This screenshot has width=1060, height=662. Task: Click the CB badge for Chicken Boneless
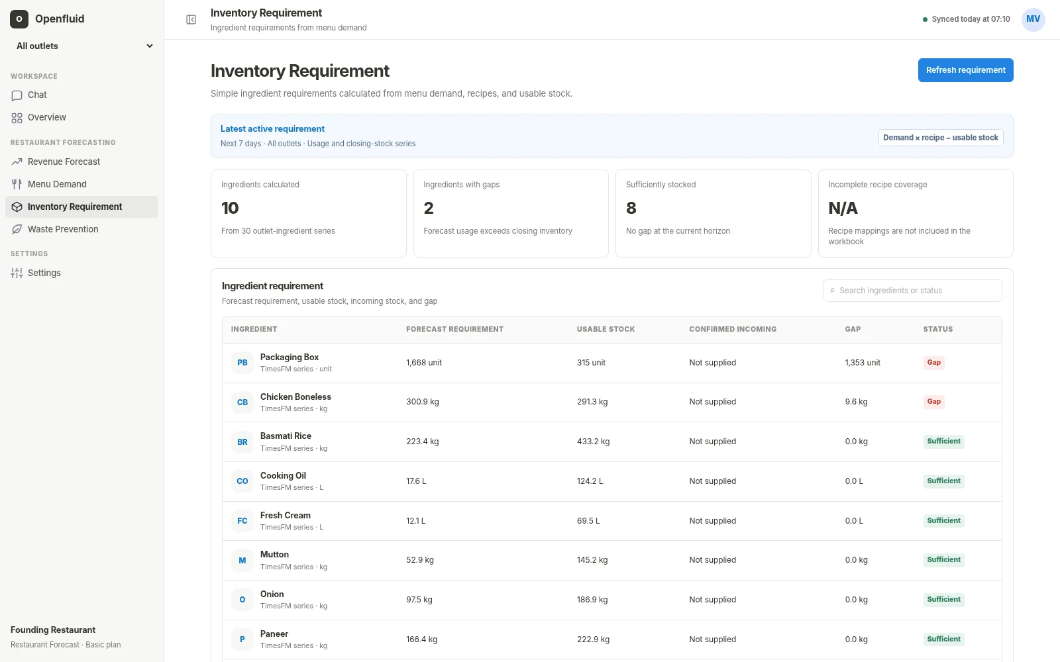pyautogui.click(x=242, y=402)
